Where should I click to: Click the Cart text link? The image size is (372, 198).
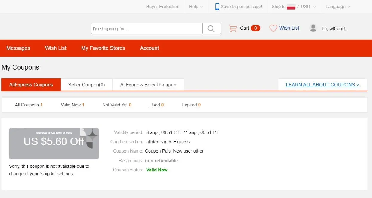click(245, 28)
